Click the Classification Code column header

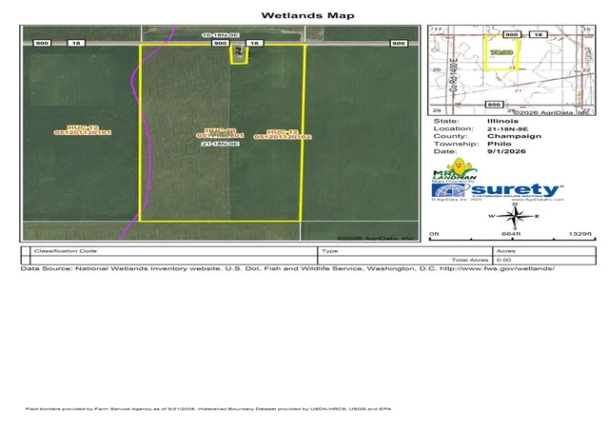tap(66, 251)
